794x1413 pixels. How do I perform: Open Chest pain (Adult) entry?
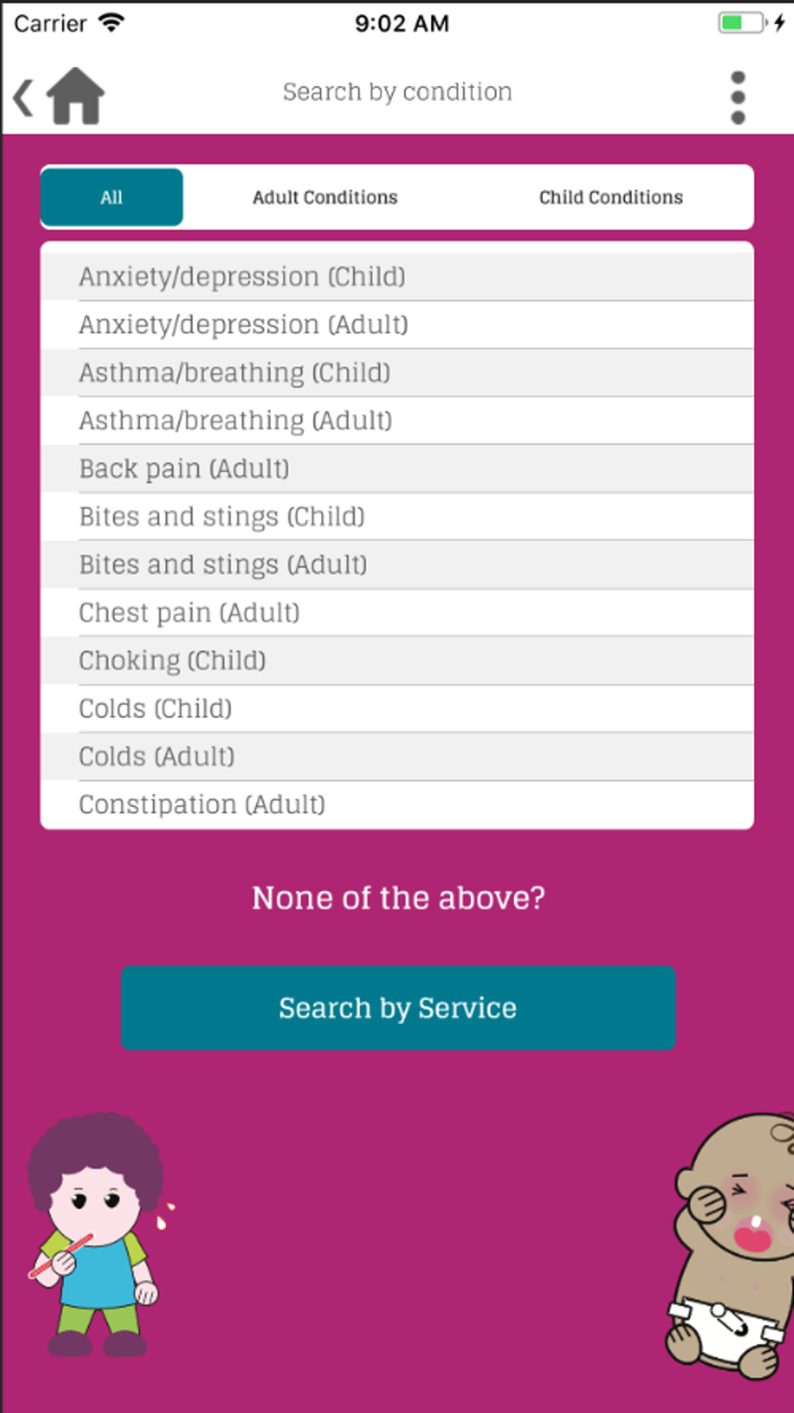397,613
